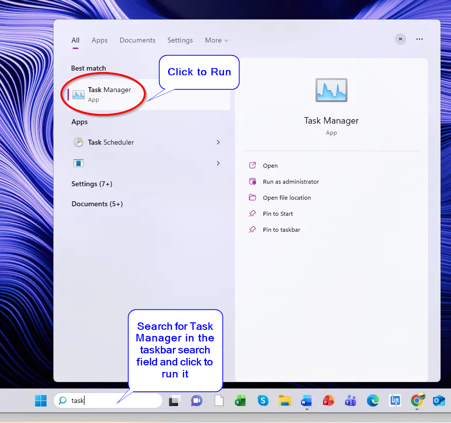Open File Explorer from the taskbar

coord(285,400)
